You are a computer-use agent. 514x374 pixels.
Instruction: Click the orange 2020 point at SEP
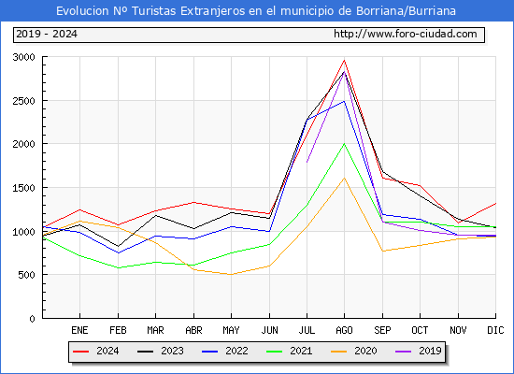(x=382, y=251)
